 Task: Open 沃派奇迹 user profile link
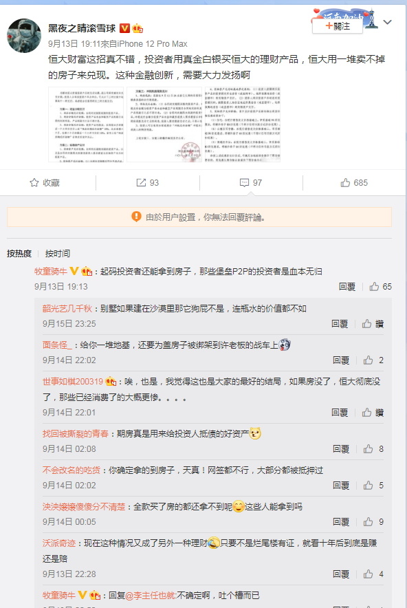pos(59,543)
